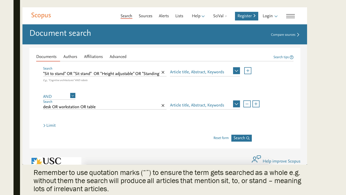Click the Scopus logo
346x195 pixels.
point(41,15)
